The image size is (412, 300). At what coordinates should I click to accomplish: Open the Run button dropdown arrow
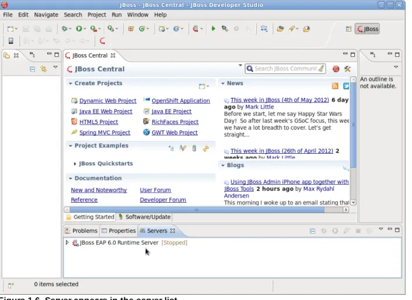(85, 29)
